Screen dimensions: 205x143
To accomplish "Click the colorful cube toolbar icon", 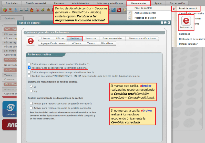I will tap(5, 10).
